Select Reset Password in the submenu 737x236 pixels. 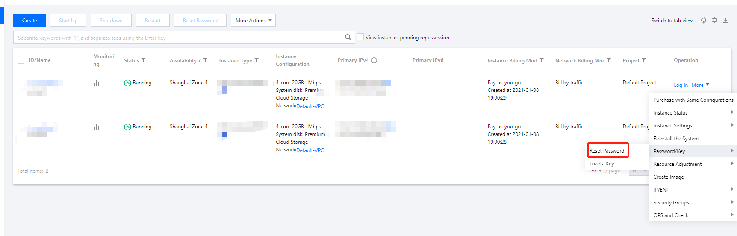pyautogui.click(x=607, y=151)
